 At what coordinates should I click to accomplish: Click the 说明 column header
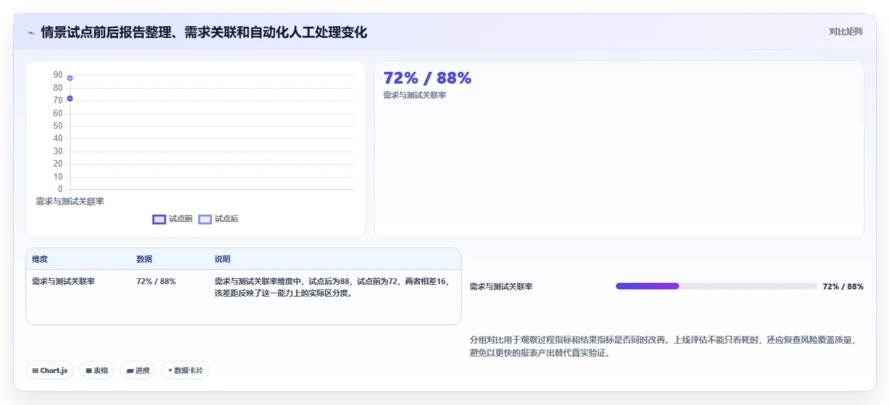point(223,259)
